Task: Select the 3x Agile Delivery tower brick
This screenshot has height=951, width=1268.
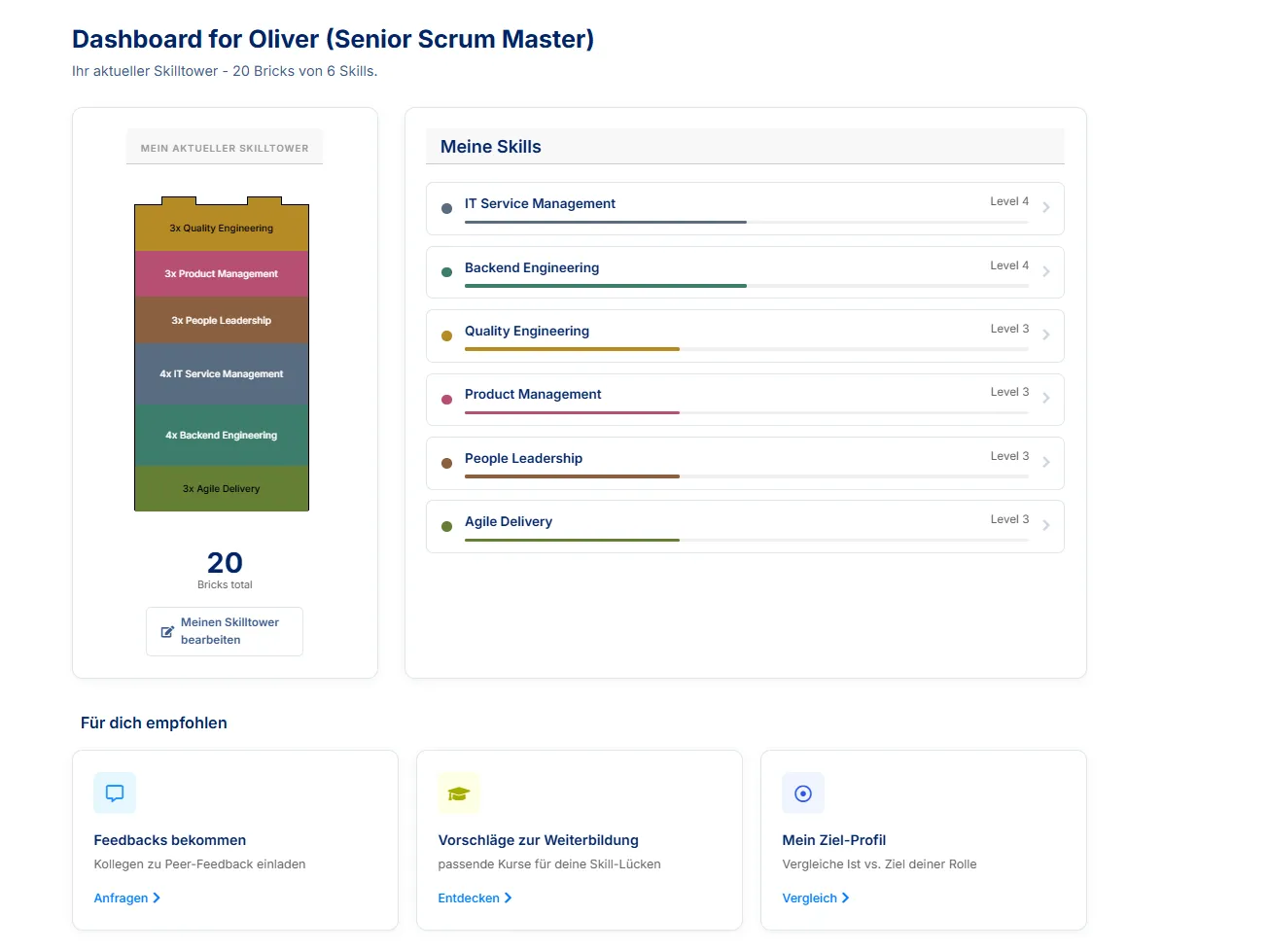Action: 222,488
